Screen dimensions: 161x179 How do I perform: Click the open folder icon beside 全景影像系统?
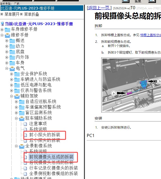click(22, 146)
